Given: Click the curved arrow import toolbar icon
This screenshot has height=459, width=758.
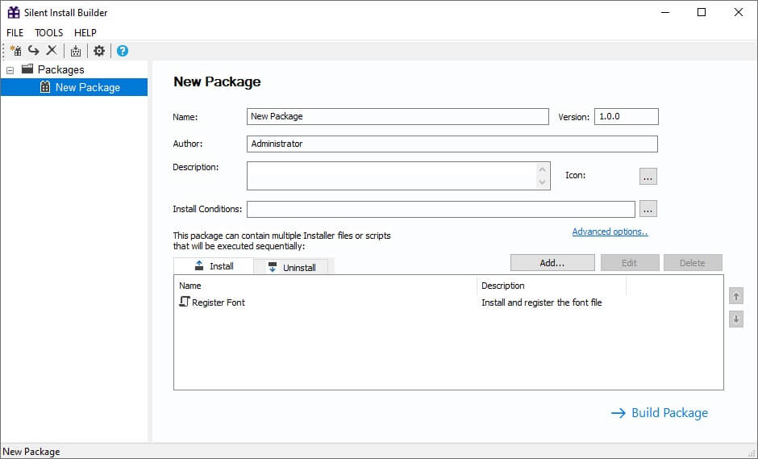Looking at the screenshot, I should click(x=33, y=50).
